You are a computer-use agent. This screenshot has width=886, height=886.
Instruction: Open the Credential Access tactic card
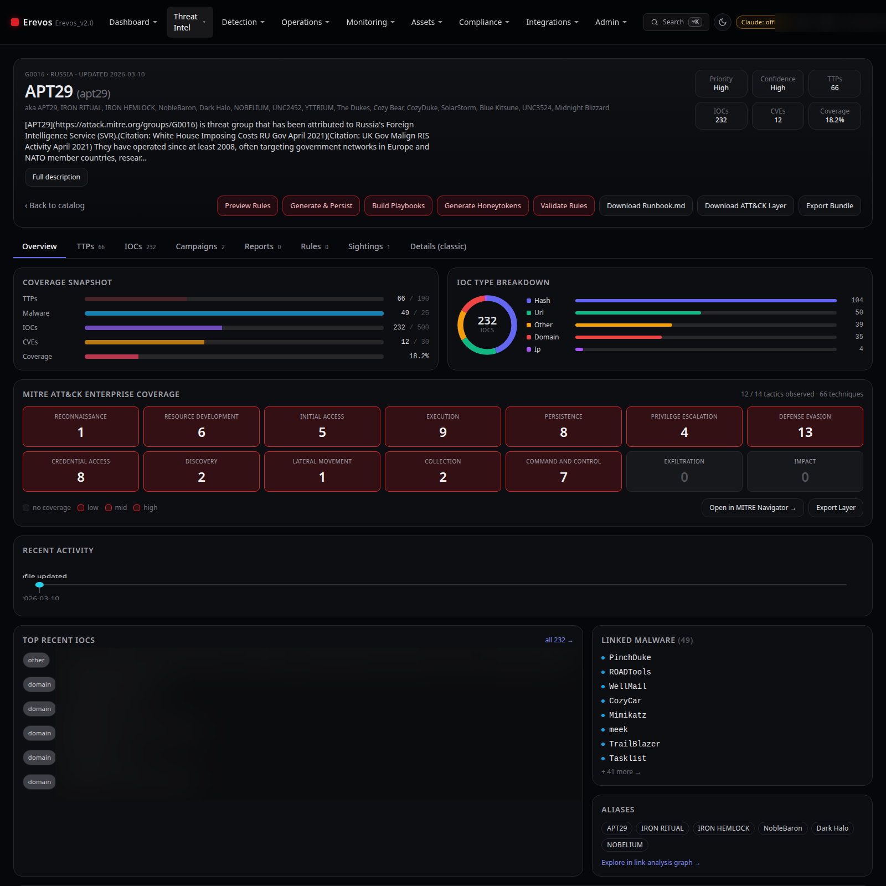[x=81, y=471]
